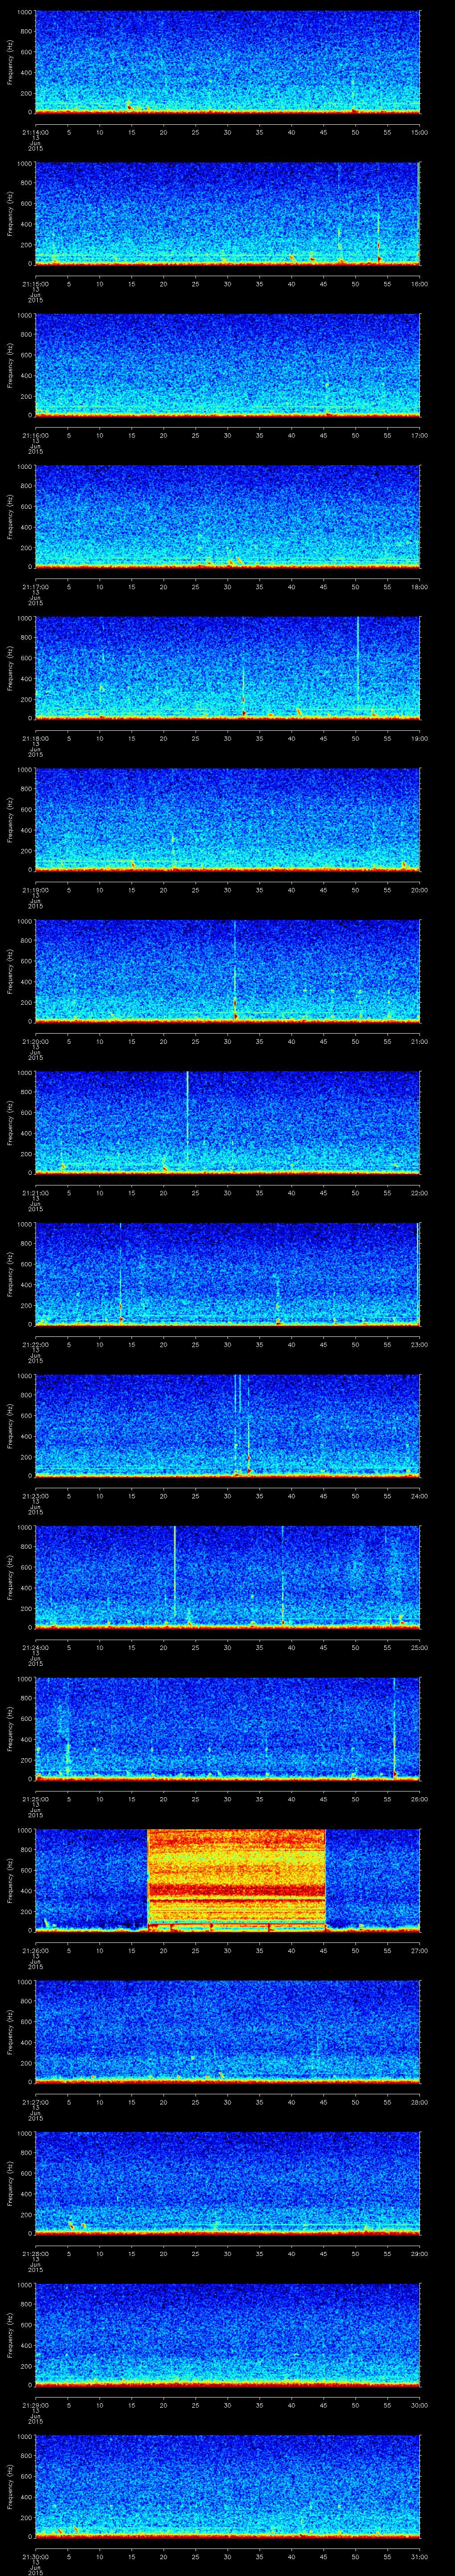The height and width of the screenshot is (2576, 455).
Task: Click the 21:17:00 start time label
Action: [35, 587]
